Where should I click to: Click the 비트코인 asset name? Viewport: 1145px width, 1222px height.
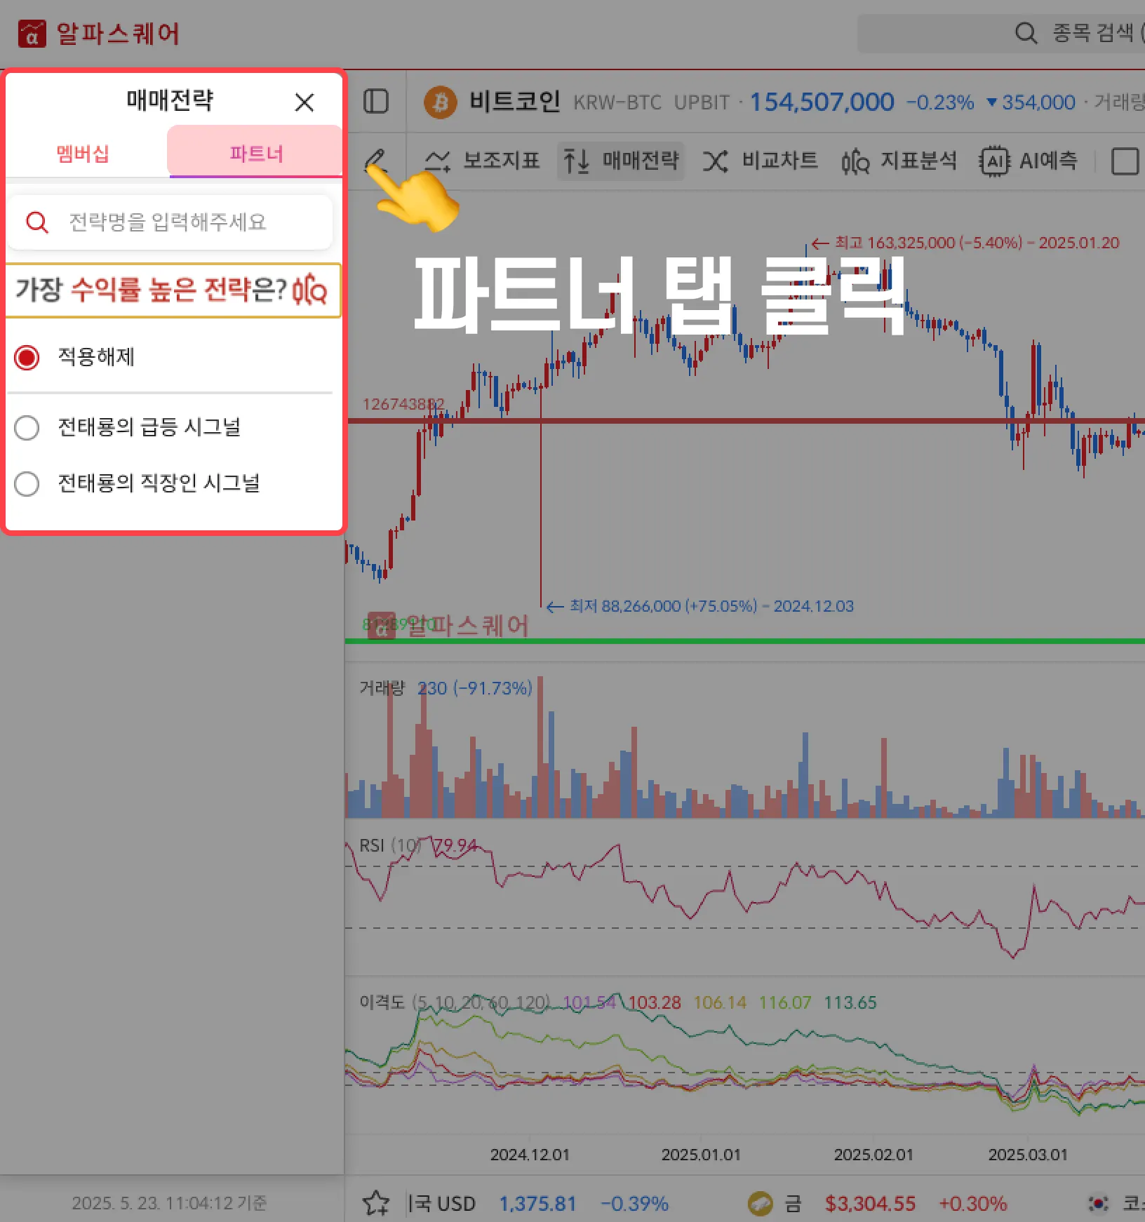click(x=515, y=102)
